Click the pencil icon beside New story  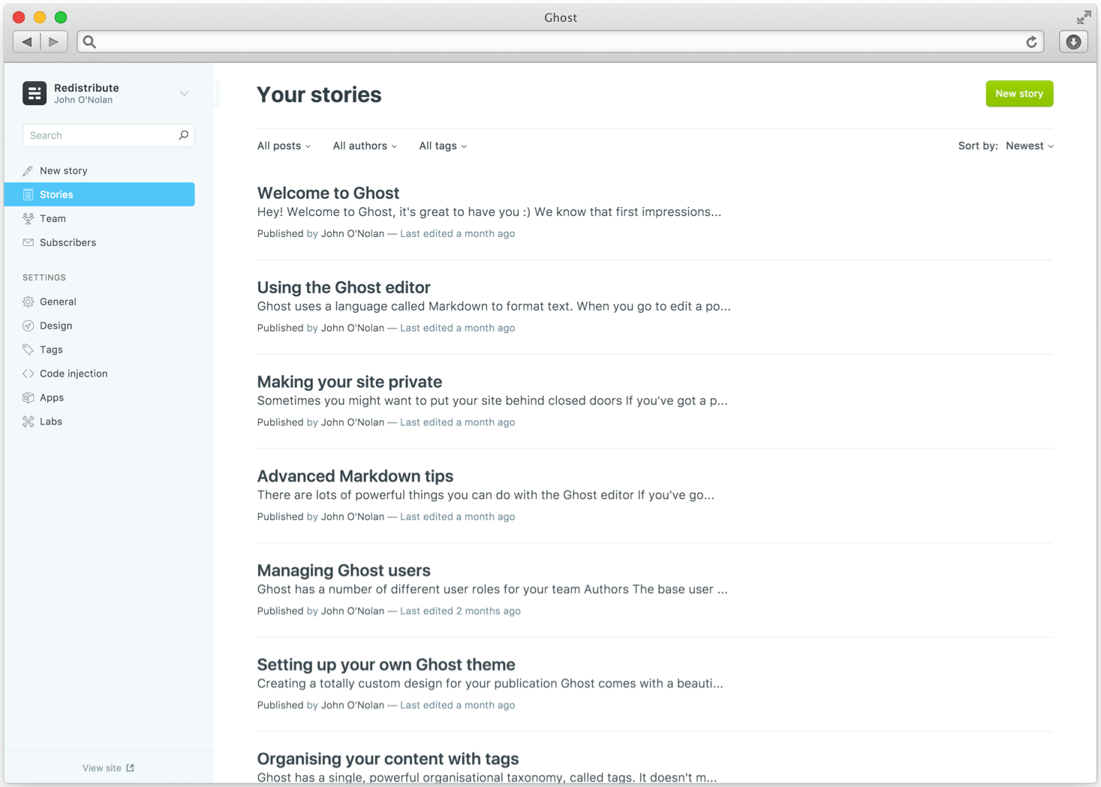(x=28, y=171)
